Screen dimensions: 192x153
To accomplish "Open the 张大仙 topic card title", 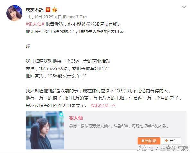I will point(76,118).
